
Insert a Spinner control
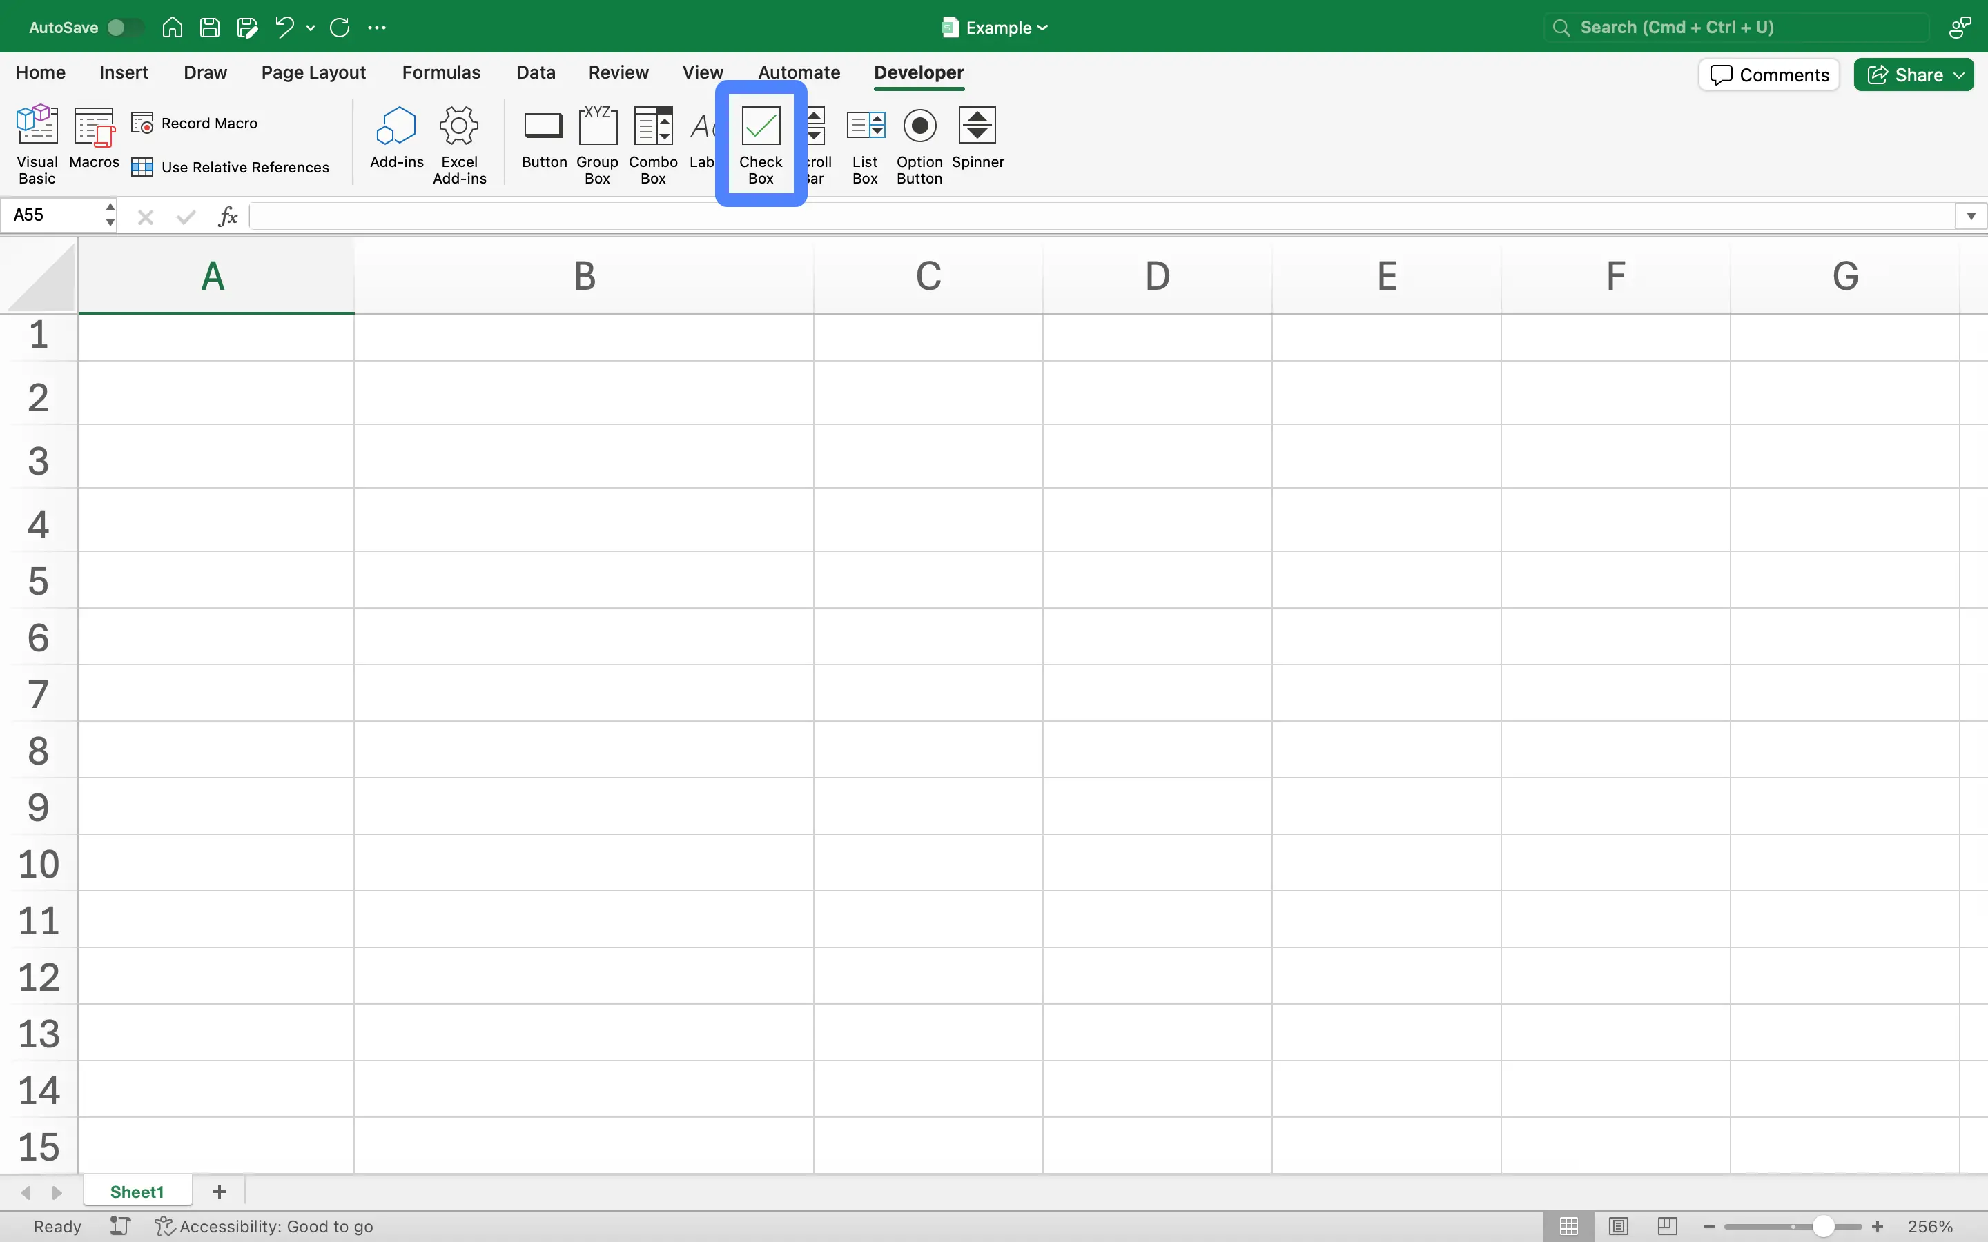click(x=977, y=137)
